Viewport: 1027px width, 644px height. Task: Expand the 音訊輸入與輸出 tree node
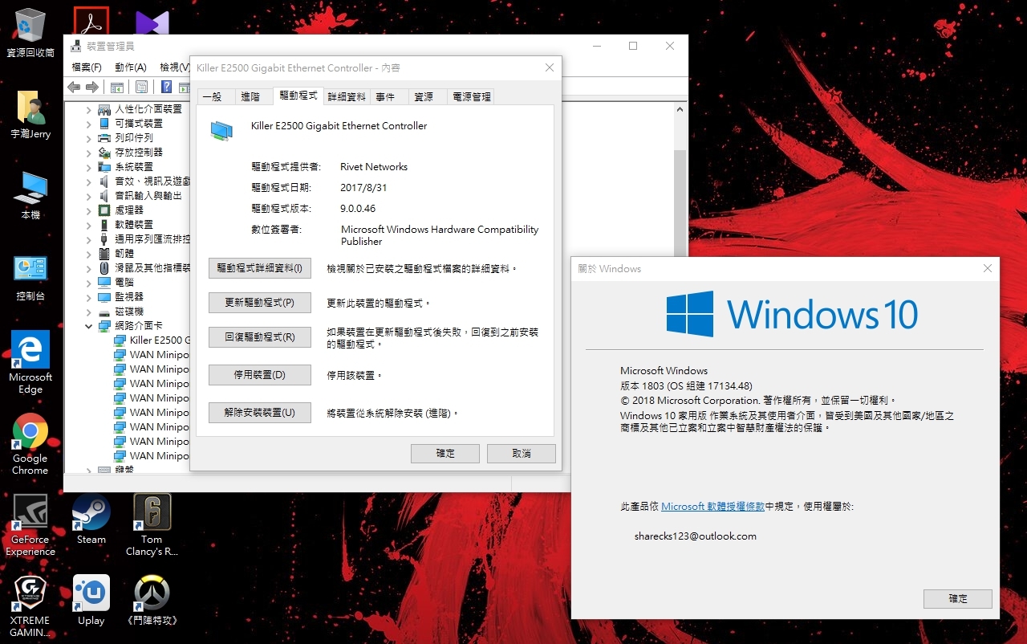click(x=88, y=195)
